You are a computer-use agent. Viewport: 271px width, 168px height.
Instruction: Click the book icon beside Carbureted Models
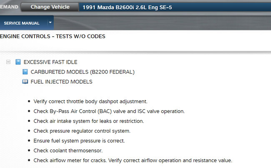[25, 72]
